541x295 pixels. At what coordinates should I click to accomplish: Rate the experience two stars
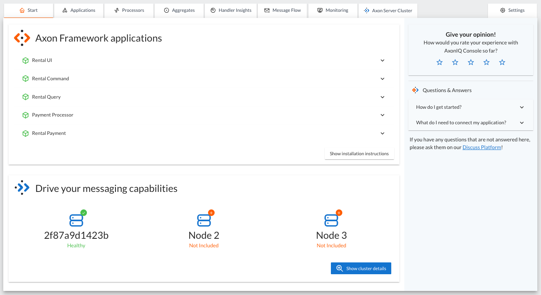[455, 62]
